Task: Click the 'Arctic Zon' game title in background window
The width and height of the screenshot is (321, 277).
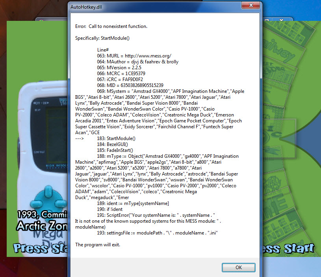Action: pos(42,226)
